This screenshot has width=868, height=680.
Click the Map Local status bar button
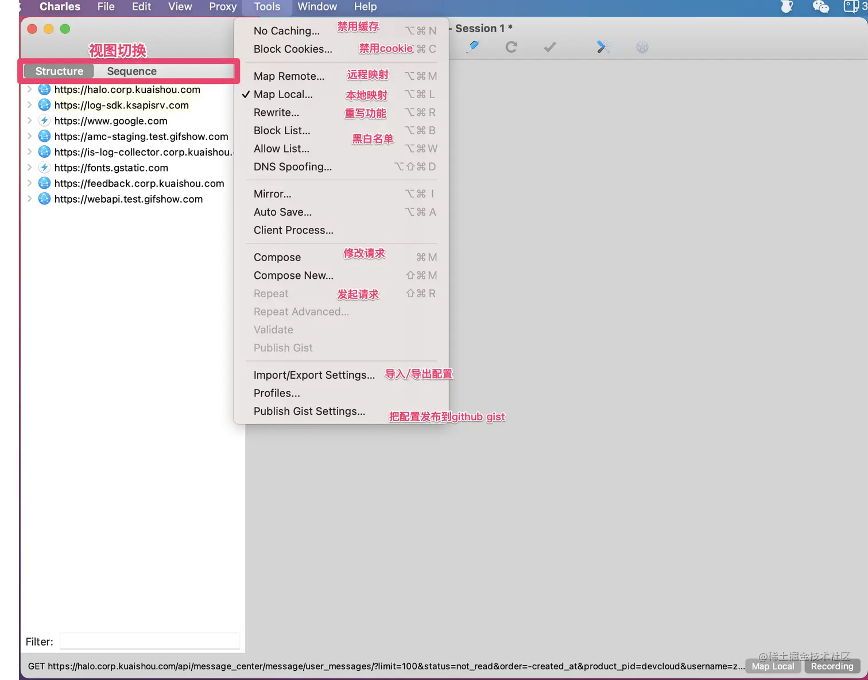click(x=773, y=666)
